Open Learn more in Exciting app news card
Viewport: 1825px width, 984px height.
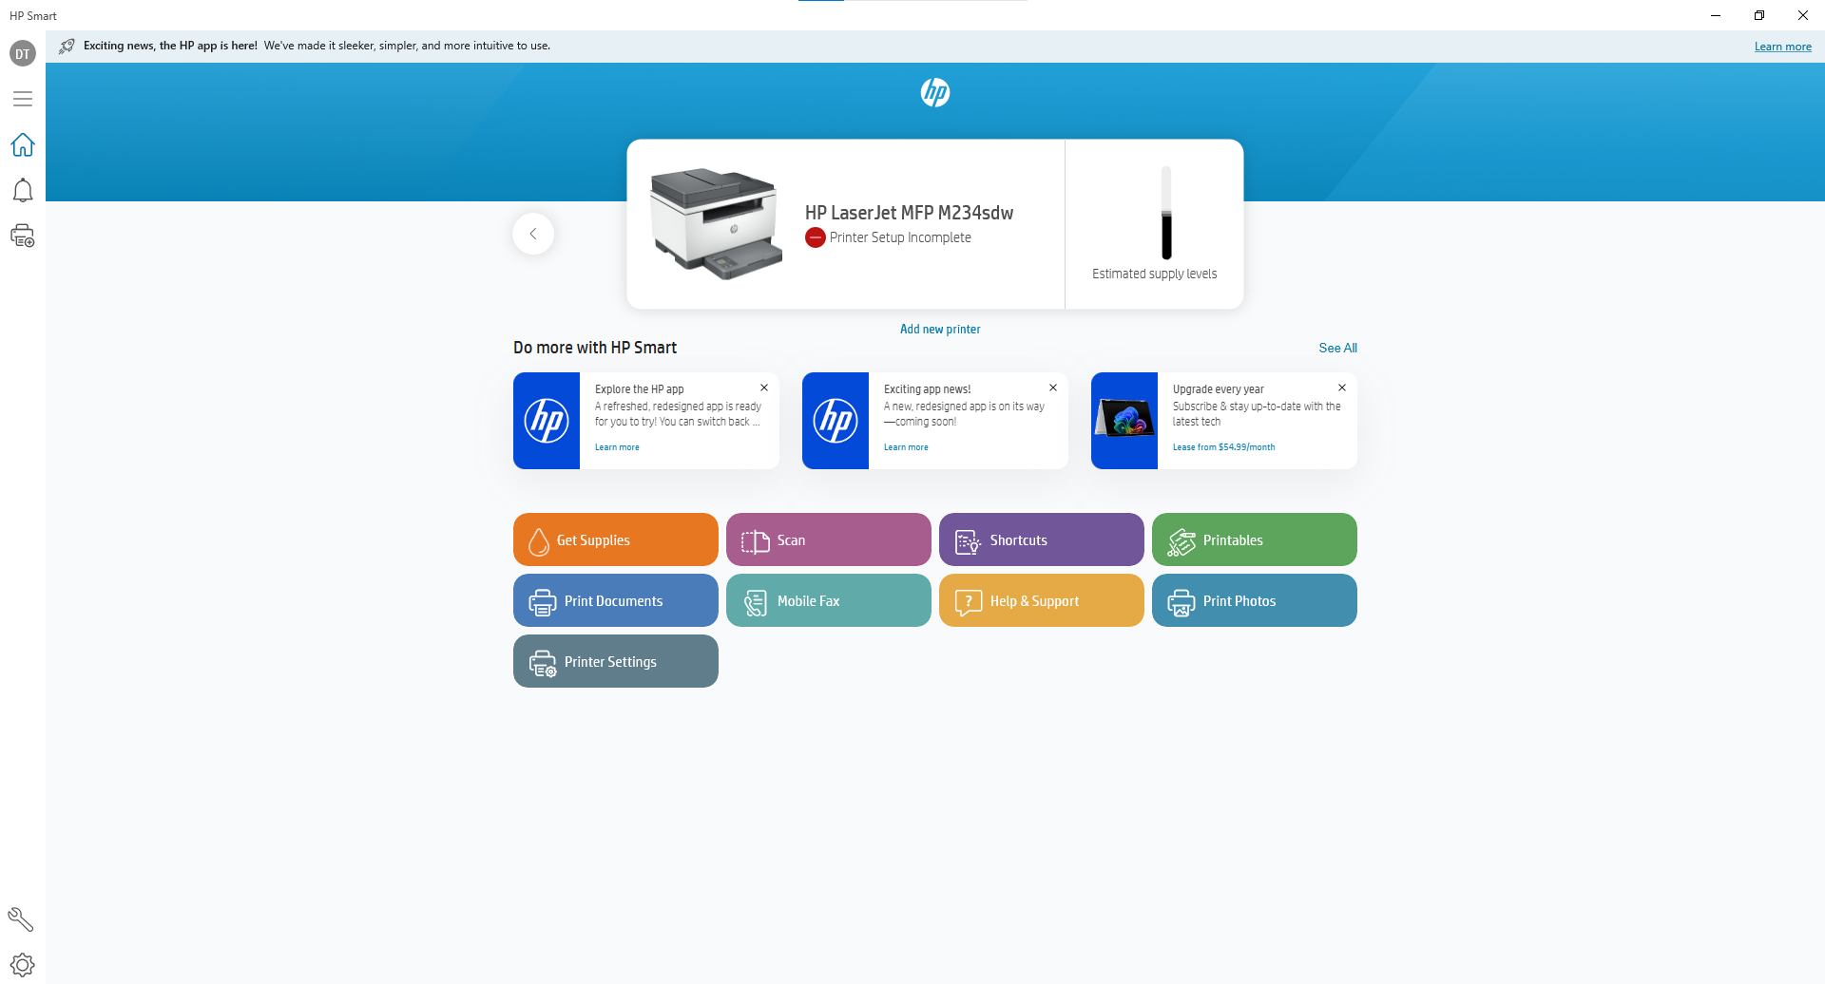coord(906,447)
